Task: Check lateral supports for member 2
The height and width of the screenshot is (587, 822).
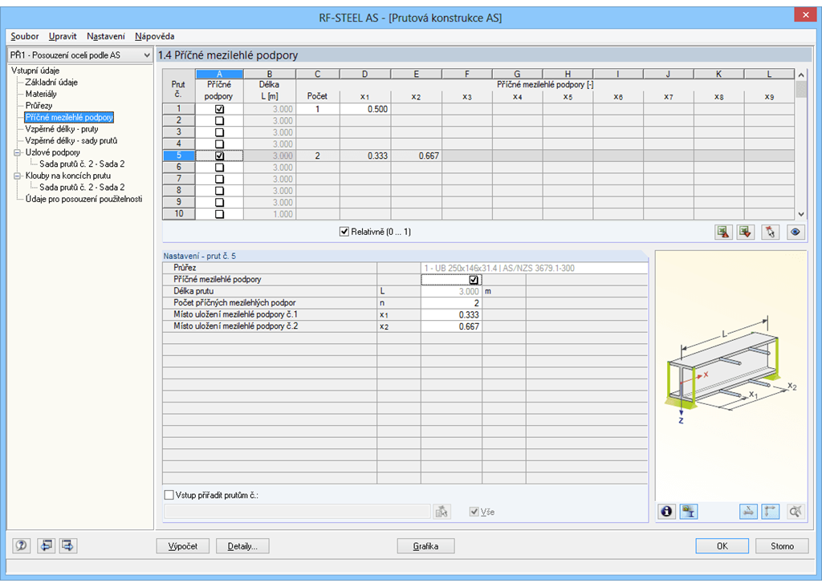Action: (220, 121)
